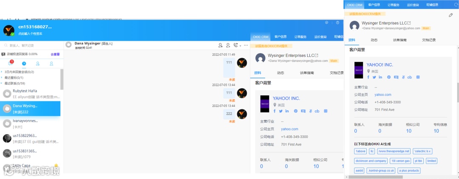This screenshot has width=459, height=179.
Task: Open external link icon beside Wysinger Enterprises in middle panel
Action: coord(317,55)
